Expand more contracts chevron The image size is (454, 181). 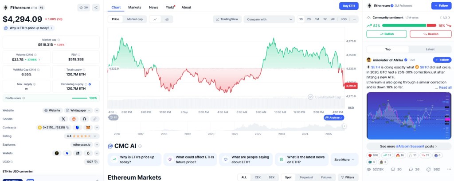click(97, 128)
